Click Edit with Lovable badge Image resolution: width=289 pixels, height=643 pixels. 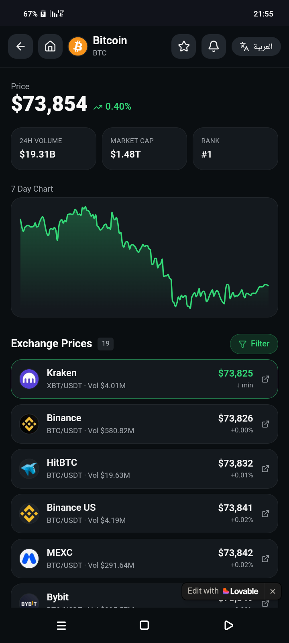223,591
